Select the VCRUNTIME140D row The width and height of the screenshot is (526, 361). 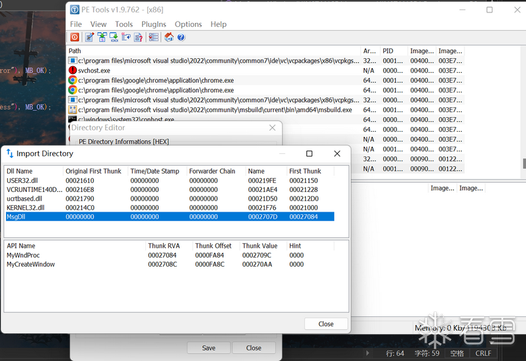click(x=170, y=189)
